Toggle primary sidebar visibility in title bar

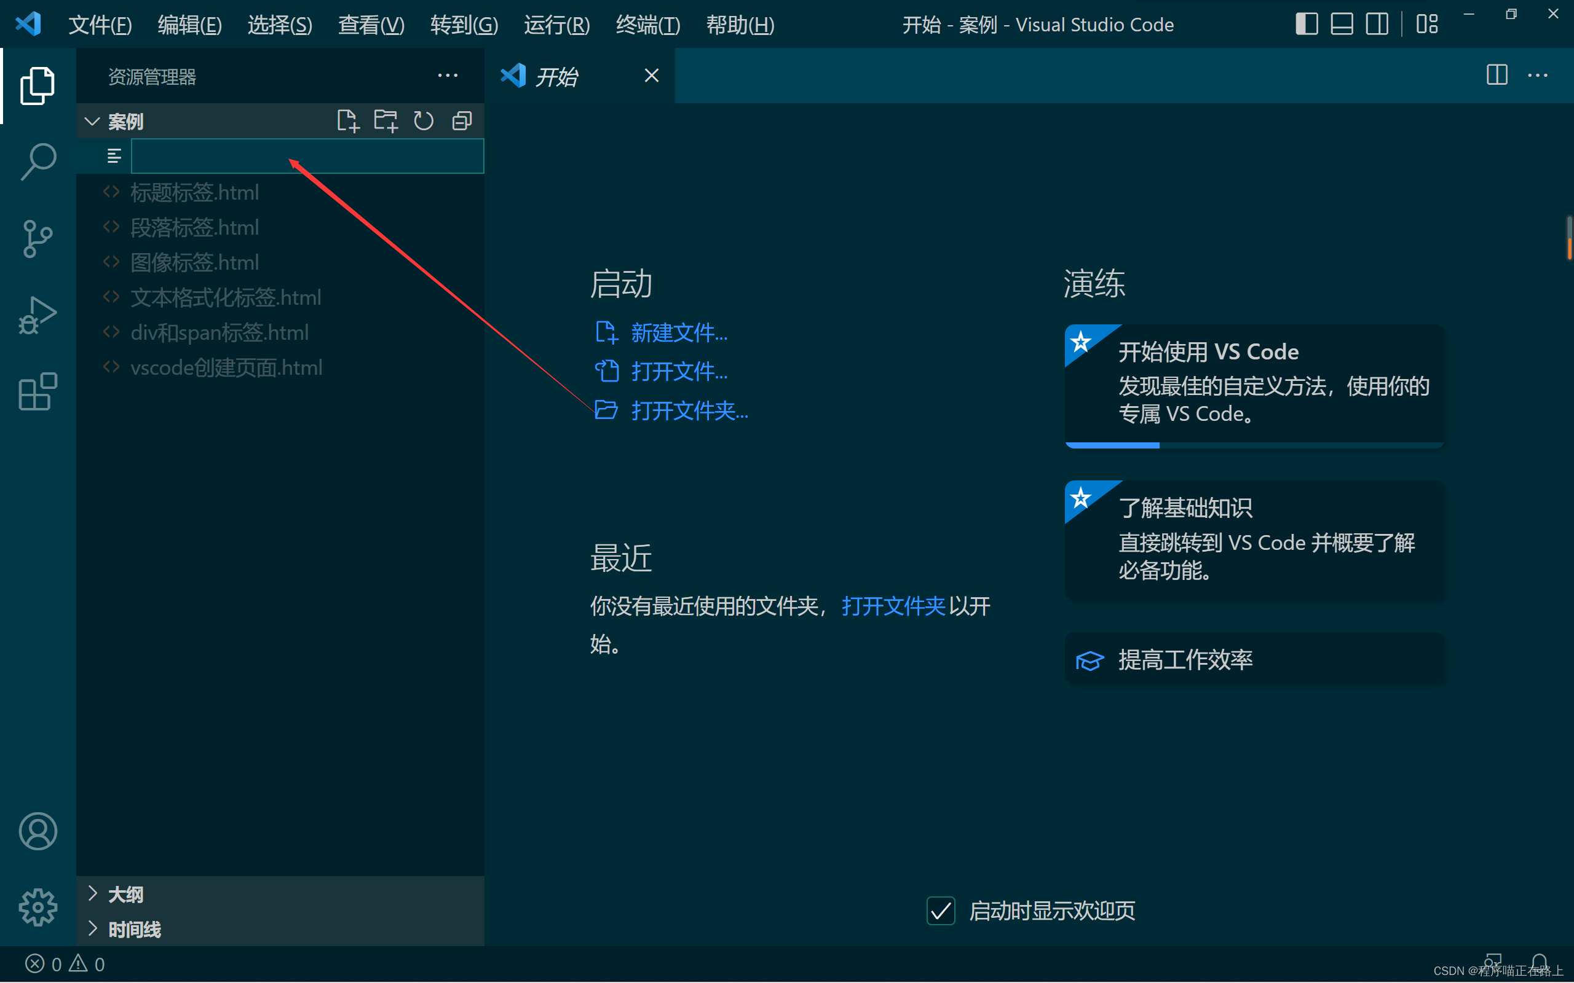pyautogui.click(x=1307, y=25)
